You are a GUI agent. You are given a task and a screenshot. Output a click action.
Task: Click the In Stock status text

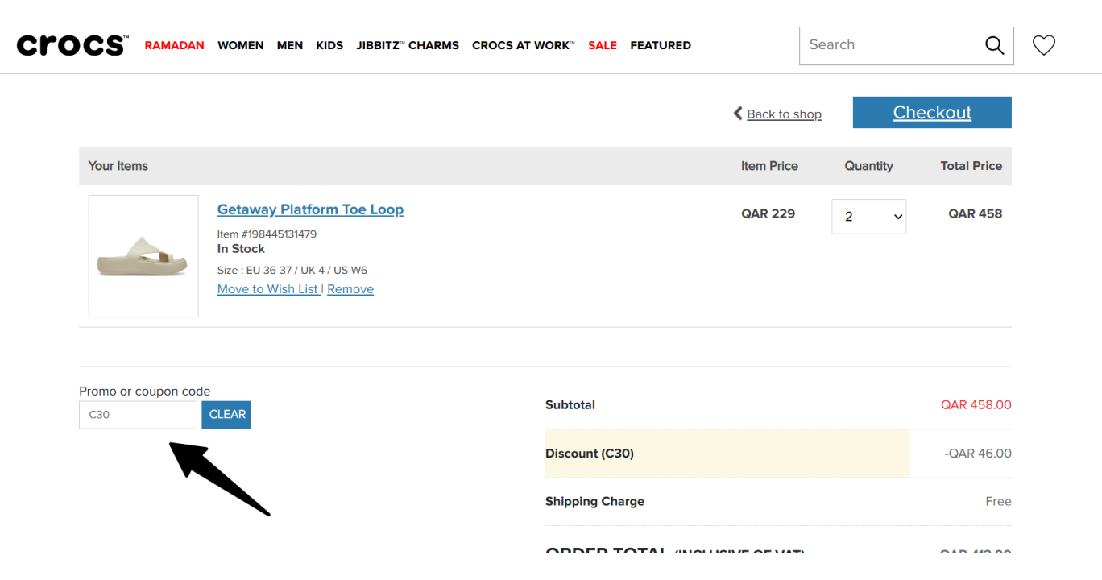[241, 249]
